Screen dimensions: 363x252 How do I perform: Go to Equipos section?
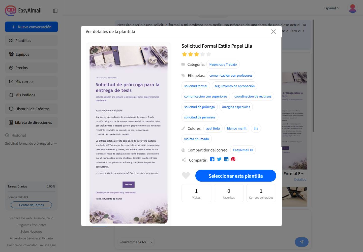pyautogui.click(x=32, y=54)
